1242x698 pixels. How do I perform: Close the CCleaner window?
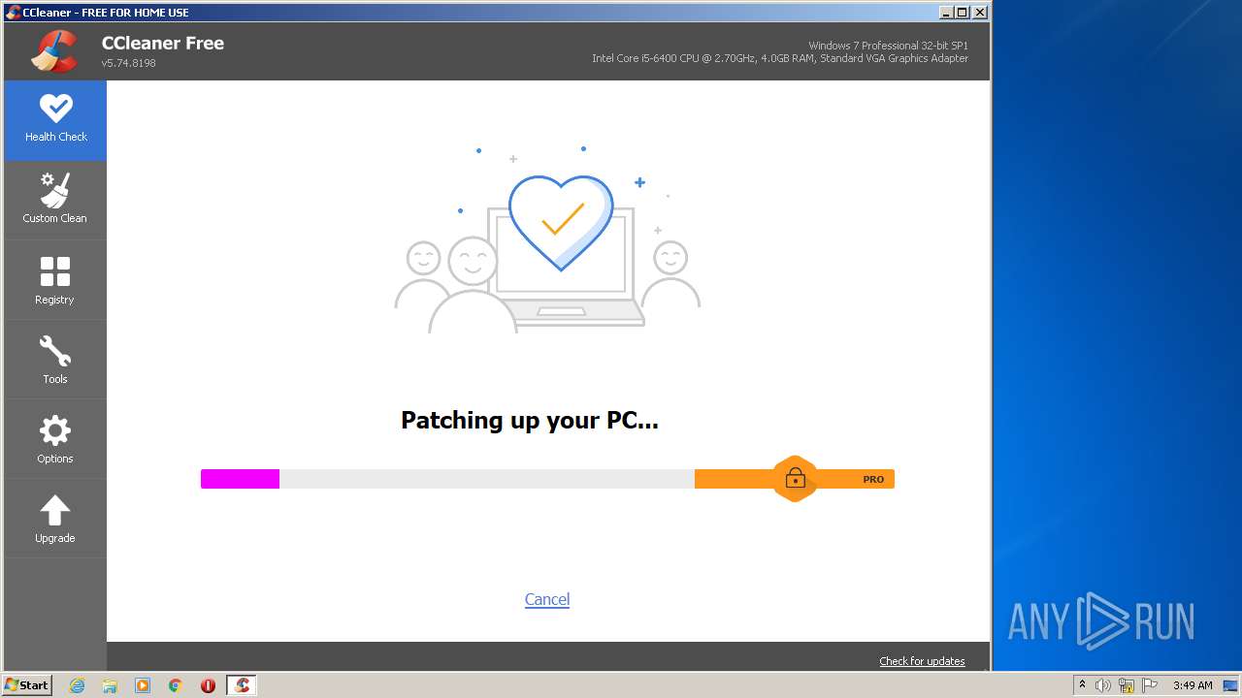[x=979, y=13]
